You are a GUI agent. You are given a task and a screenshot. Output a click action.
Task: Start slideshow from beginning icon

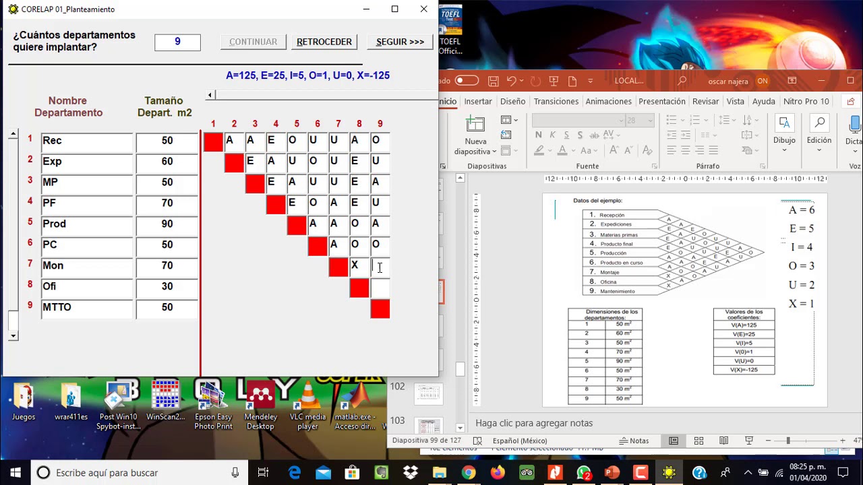(554, 81)
